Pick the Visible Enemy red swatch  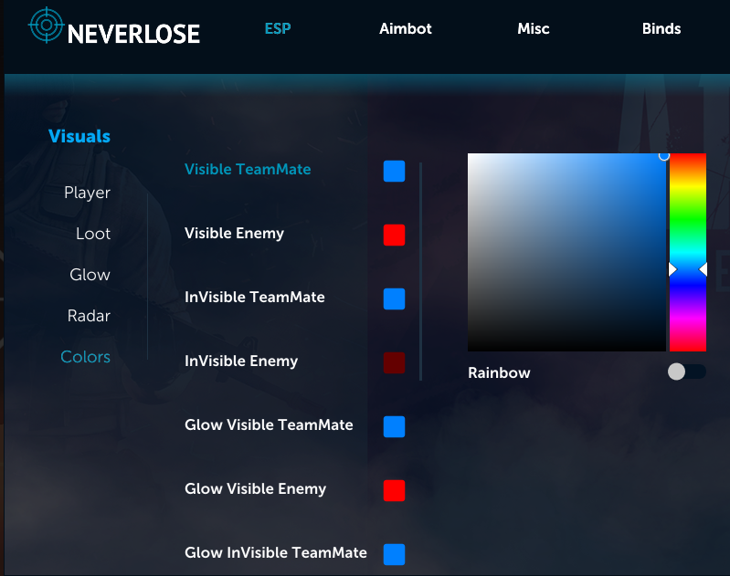[394, 235]
